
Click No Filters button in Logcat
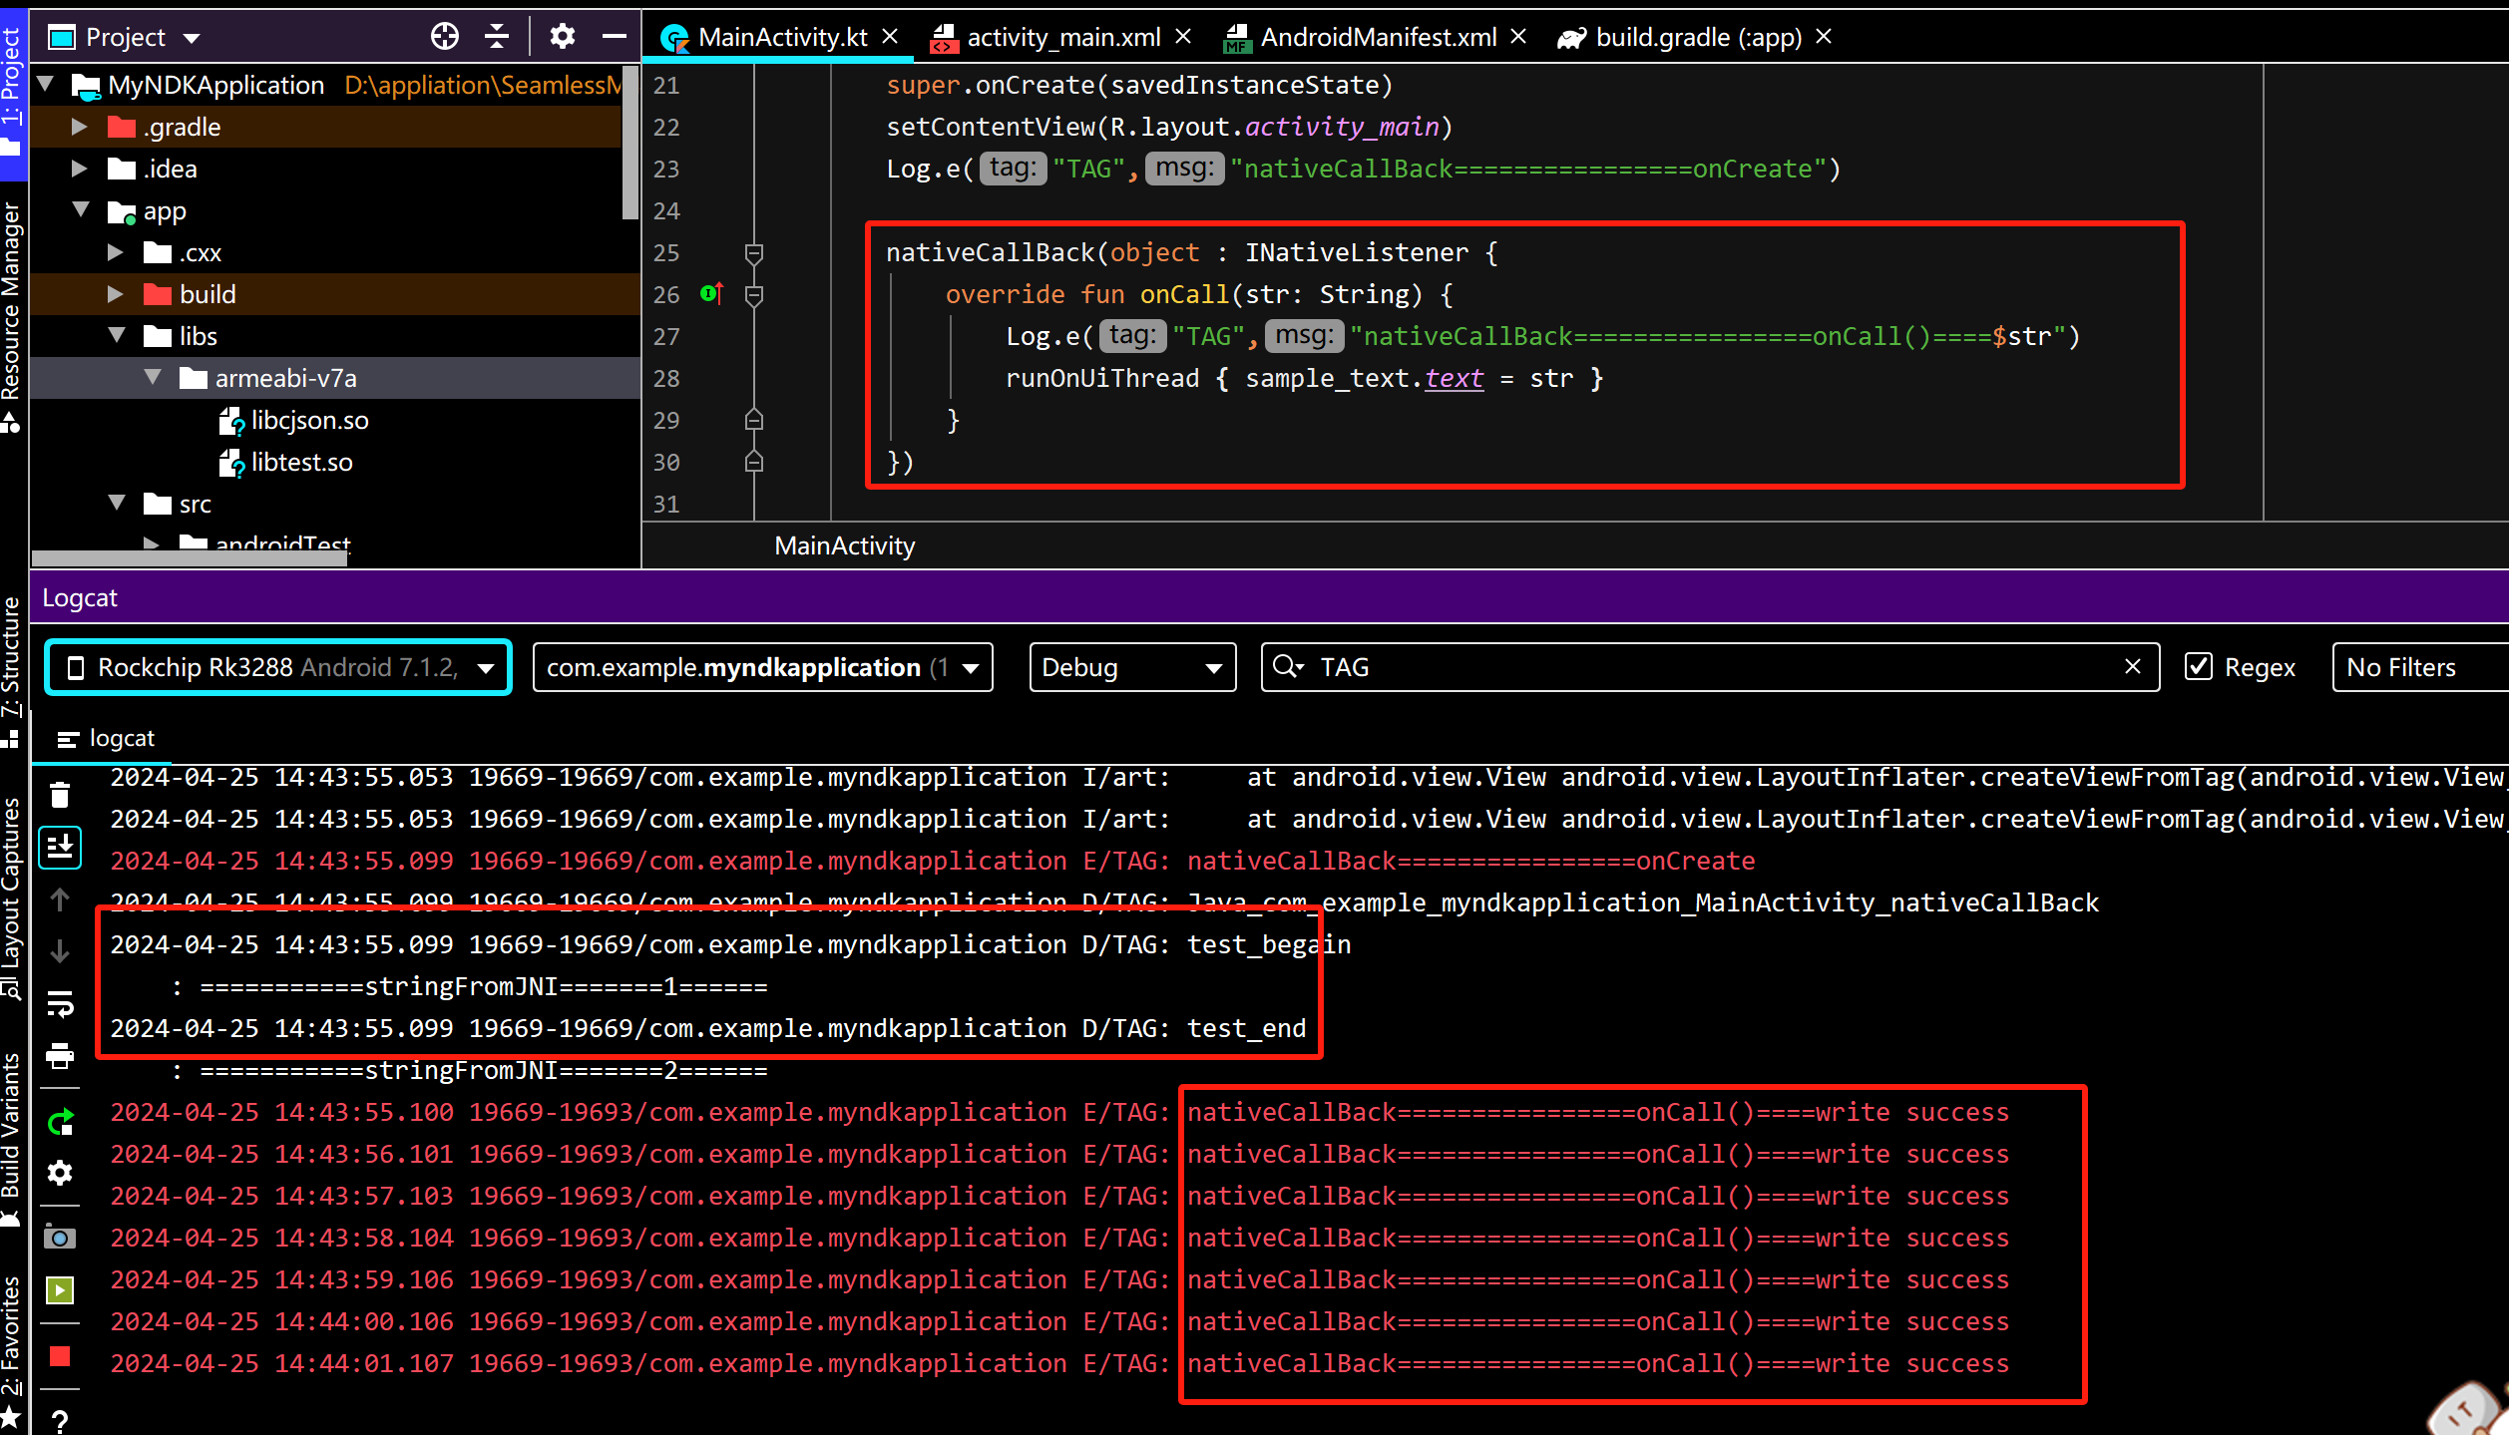[2400, 667]
